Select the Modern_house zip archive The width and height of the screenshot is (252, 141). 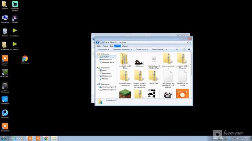tap(139, 79)
